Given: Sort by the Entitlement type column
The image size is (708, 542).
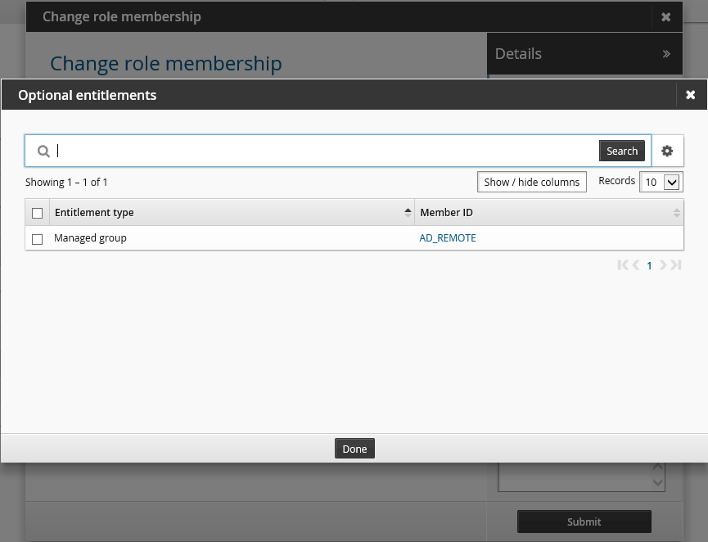Looking at the screenshot, I should coord(94,213).
